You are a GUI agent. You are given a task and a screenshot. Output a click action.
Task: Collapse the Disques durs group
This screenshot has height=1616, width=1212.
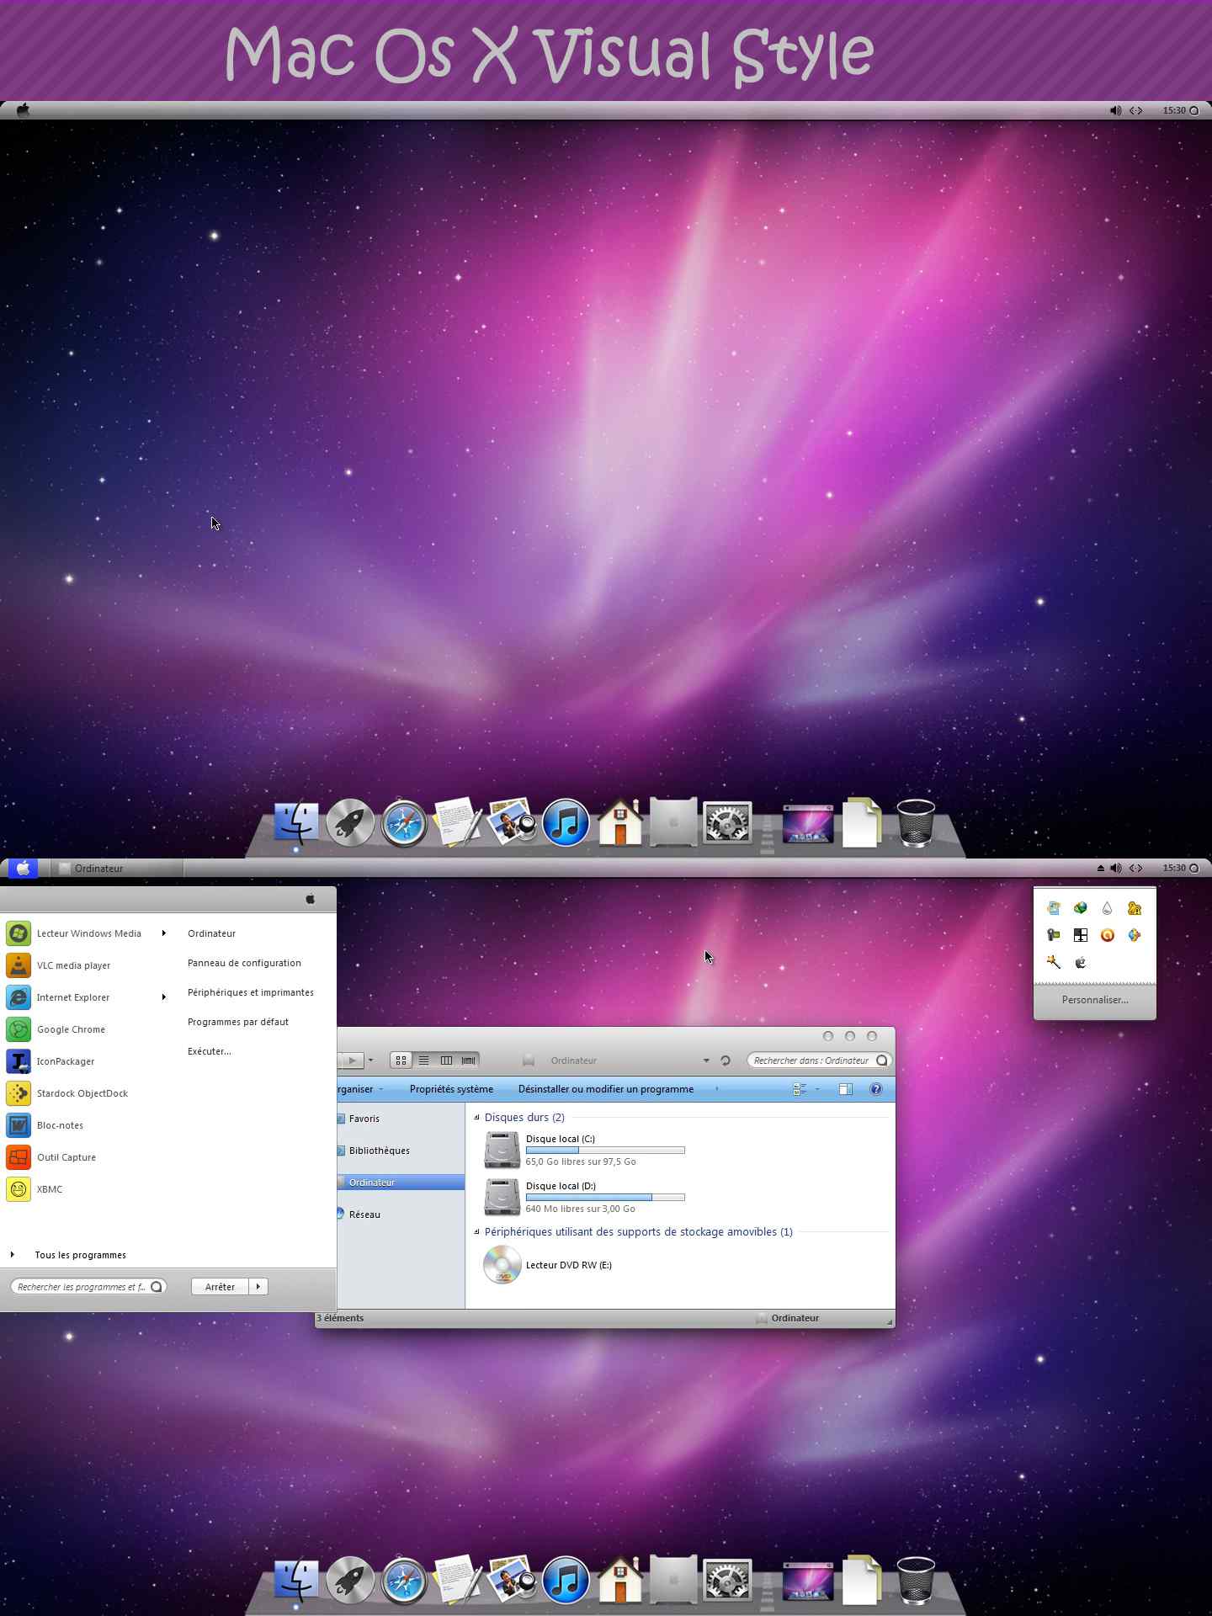click(476, 1118)
